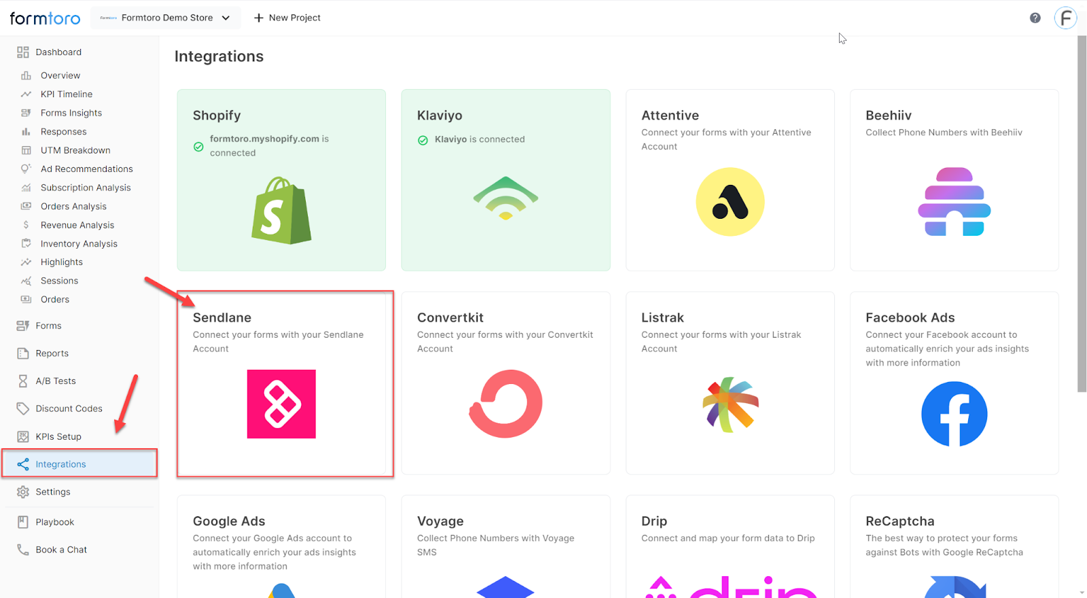Click the Forms sidebar icon

23,326
